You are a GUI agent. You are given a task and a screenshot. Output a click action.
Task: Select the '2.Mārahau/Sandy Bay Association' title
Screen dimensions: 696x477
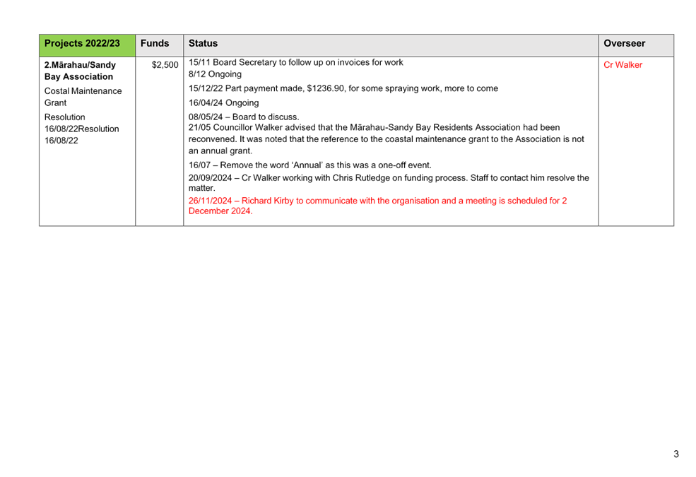[x=80, y=71]
